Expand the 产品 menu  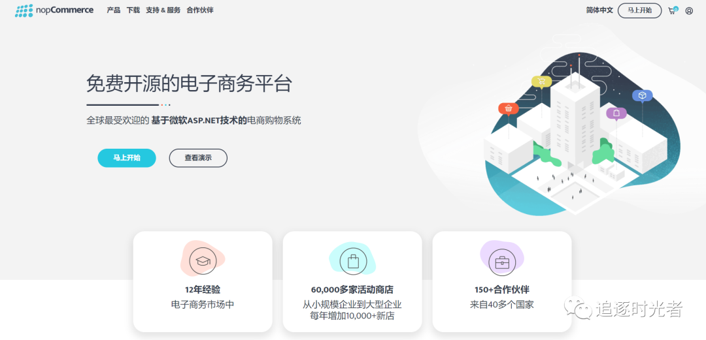114,10
